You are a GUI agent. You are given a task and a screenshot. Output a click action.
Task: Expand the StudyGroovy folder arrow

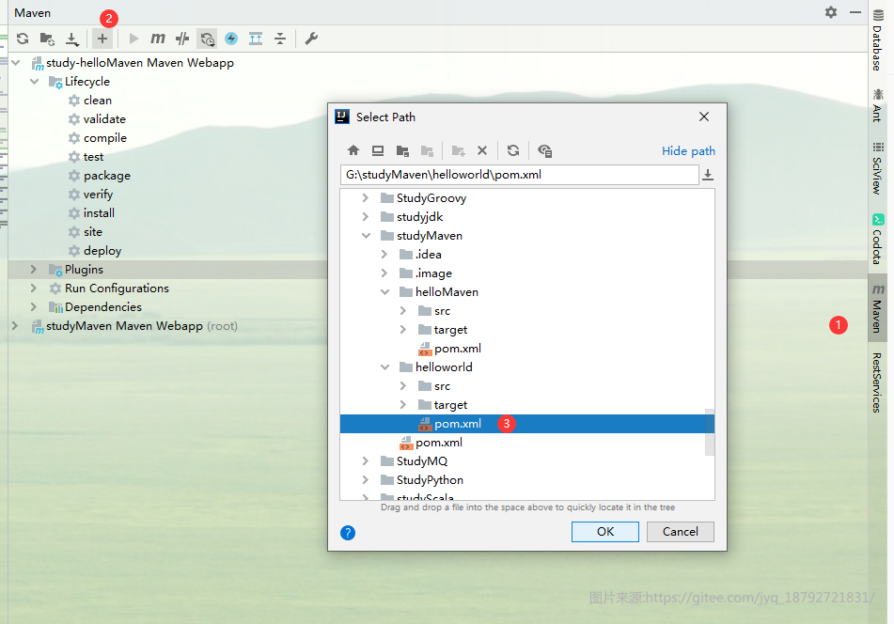[x=366, y=198]
